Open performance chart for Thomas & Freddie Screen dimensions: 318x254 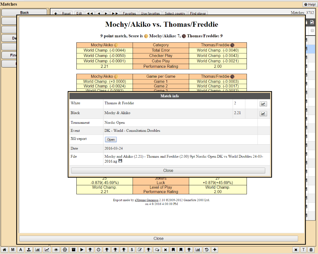click(263, 104)
